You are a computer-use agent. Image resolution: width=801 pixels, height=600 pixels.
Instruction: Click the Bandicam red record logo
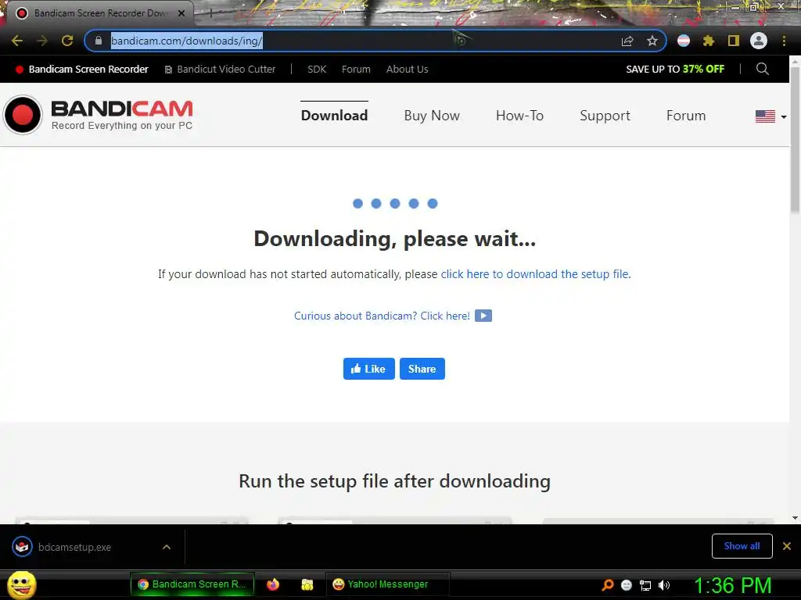pyautogui.click(x=23, y=115)
